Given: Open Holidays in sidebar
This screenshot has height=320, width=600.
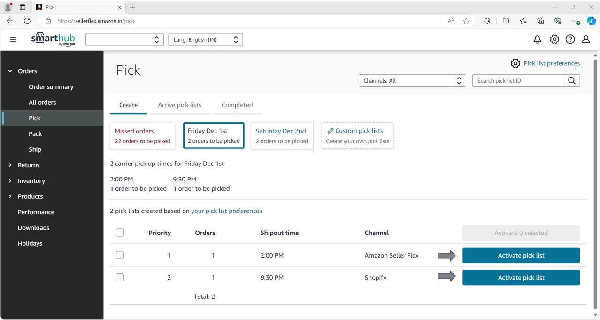Looking at the screenshot, I should coord(30,243).
